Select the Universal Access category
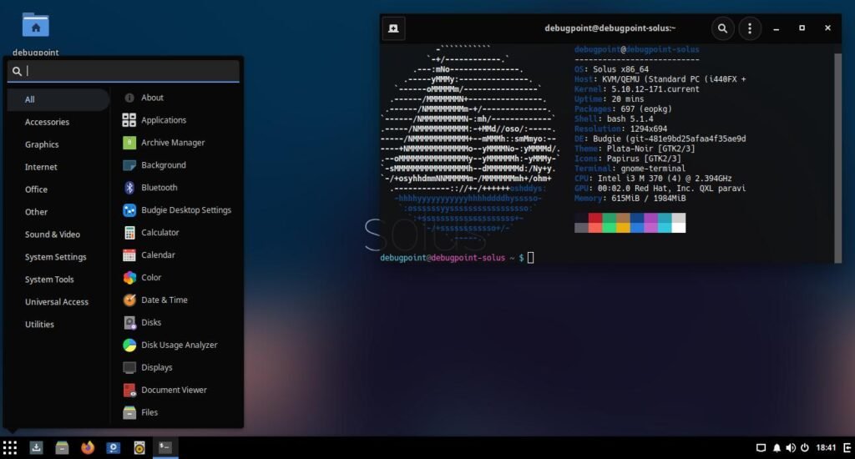The width and height of the screenshot is (855, 459). 58,302
